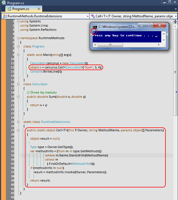The height and width of the screenshot is (200, 178).
Task: Click the C# file icon on the Program.cs tab
Action: pos(9,9)
